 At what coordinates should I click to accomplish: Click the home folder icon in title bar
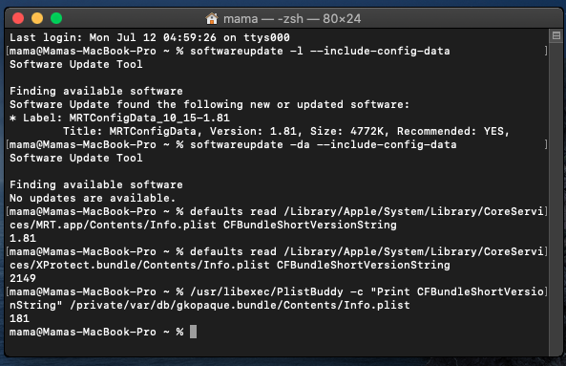(x=212, y=18)
